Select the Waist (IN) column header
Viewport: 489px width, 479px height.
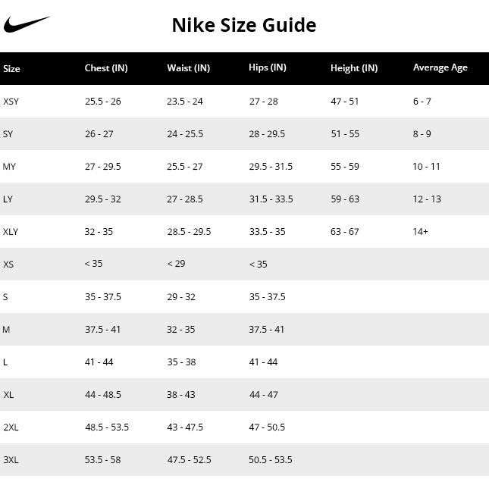point(188,68)
